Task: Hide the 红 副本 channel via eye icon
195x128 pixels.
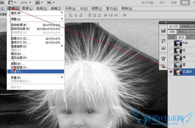Action: [171, 72]
